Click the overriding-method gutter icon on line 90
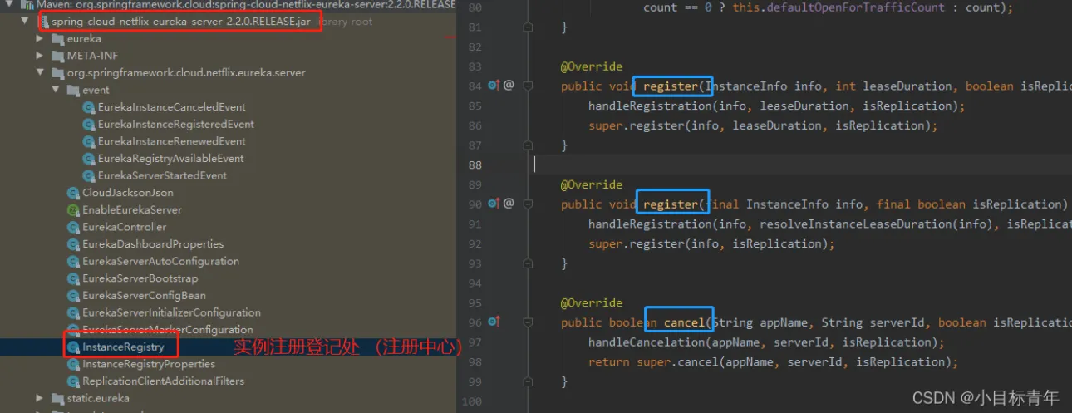1072x413 pixels. point(494,204)
